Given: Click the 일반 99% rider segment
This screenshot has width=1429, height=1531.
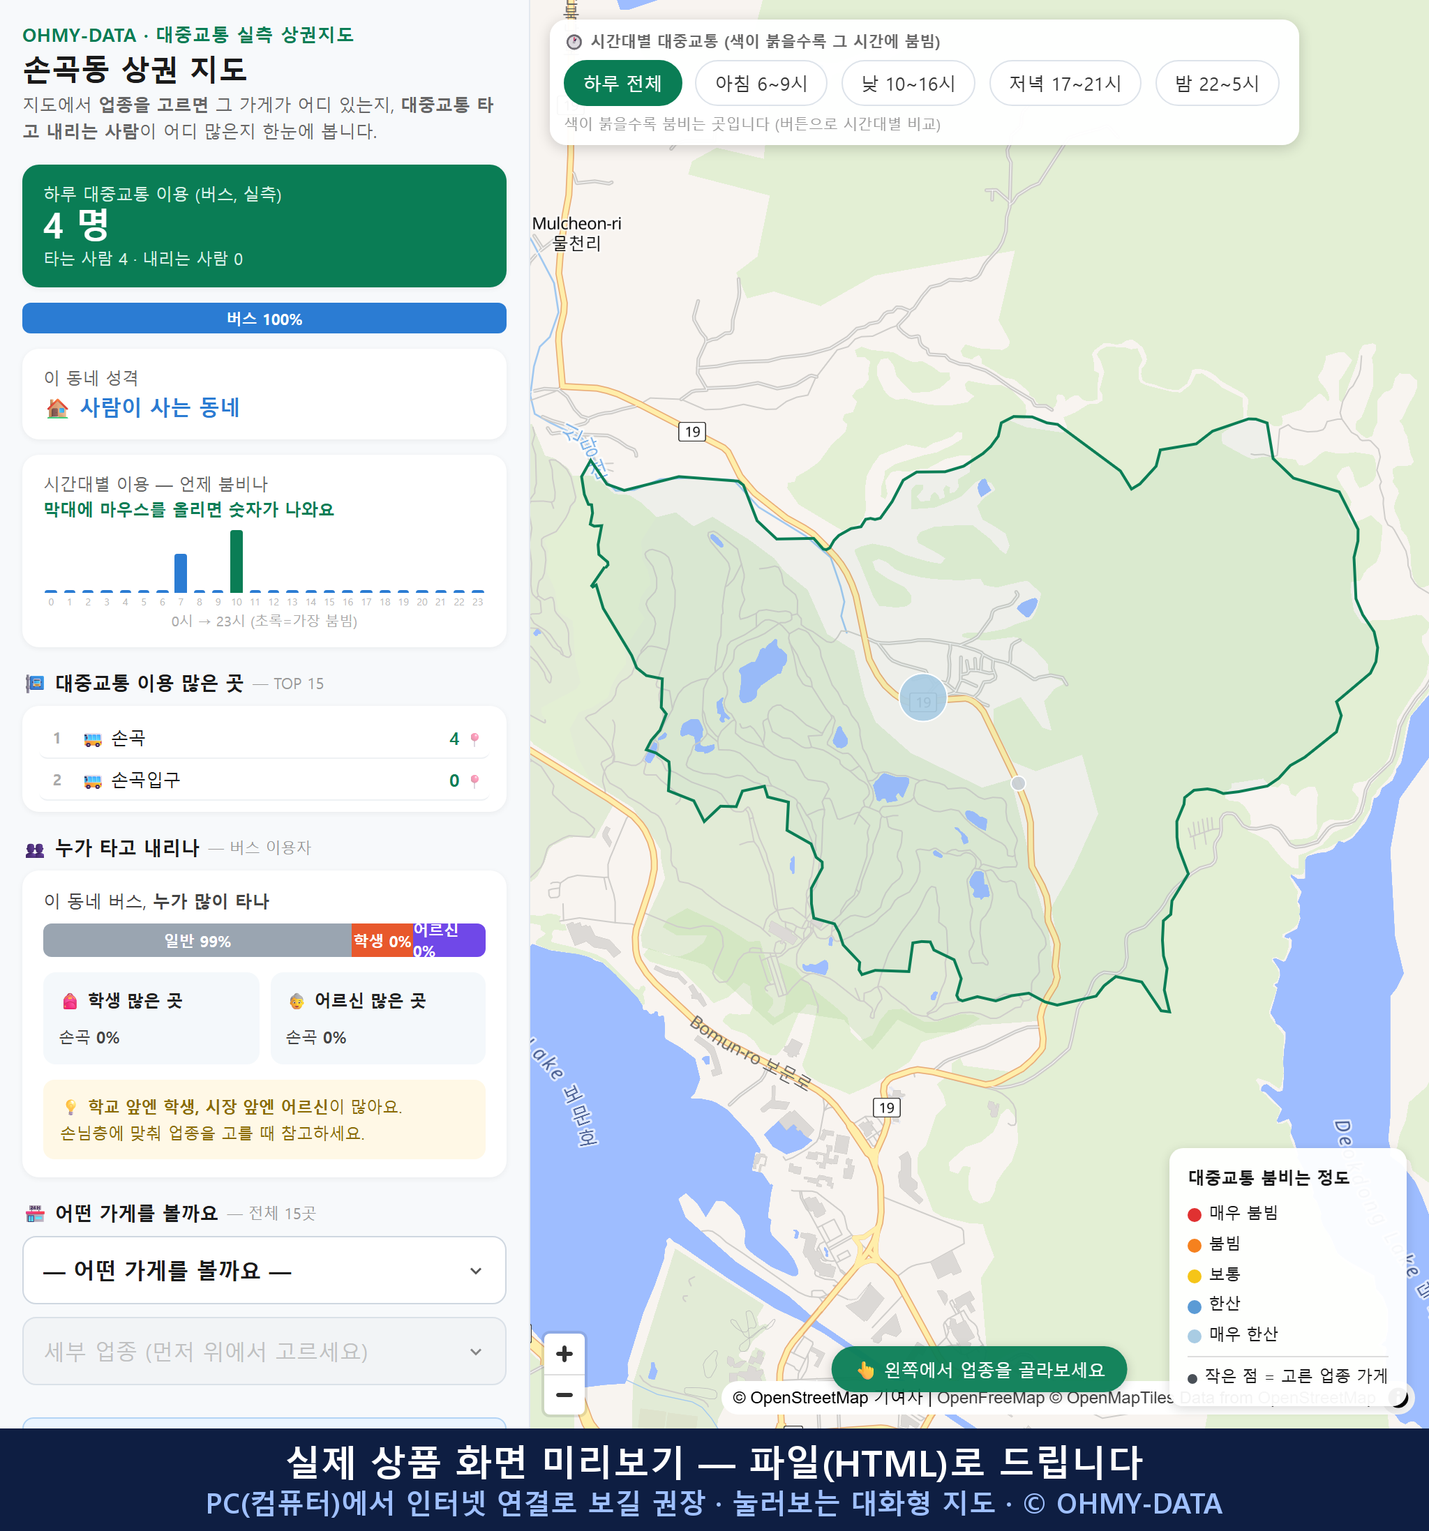Looking at the screenshot, I should click(x=197, y=940).
